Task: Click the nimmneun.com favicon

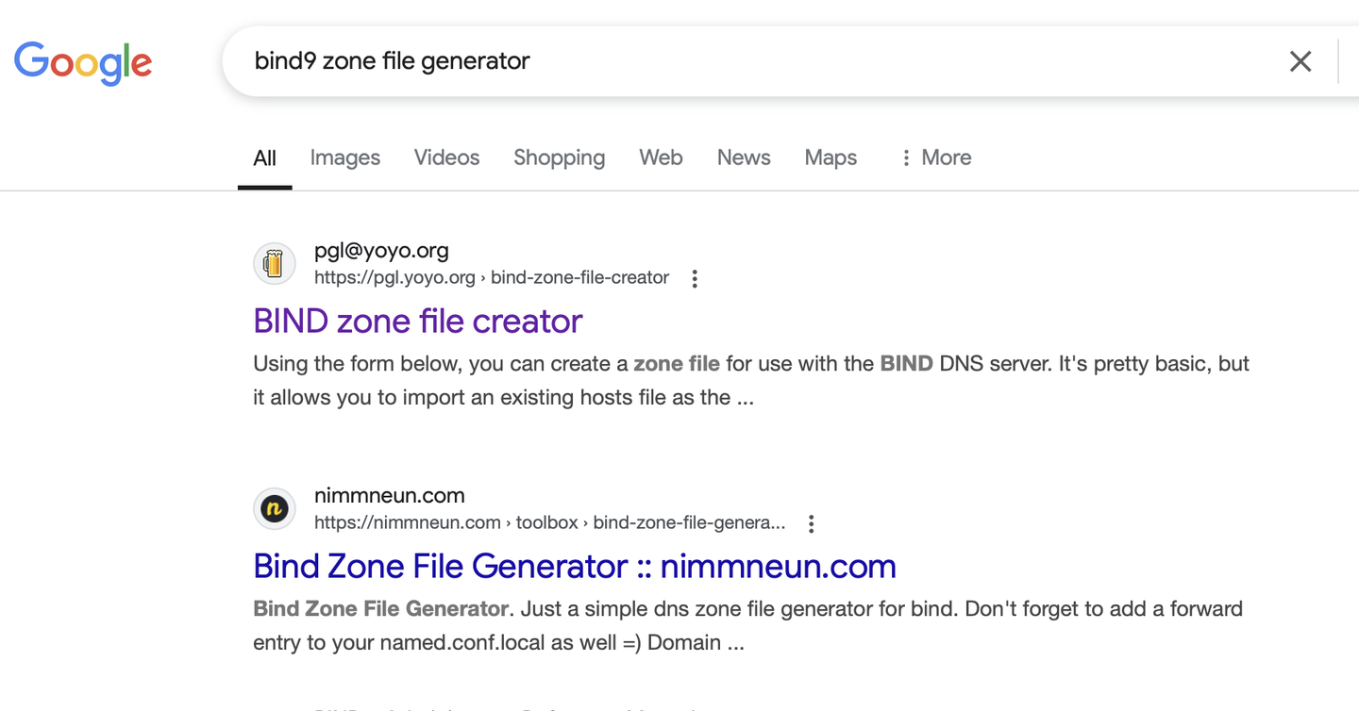Action: click(x=274, y=509)
